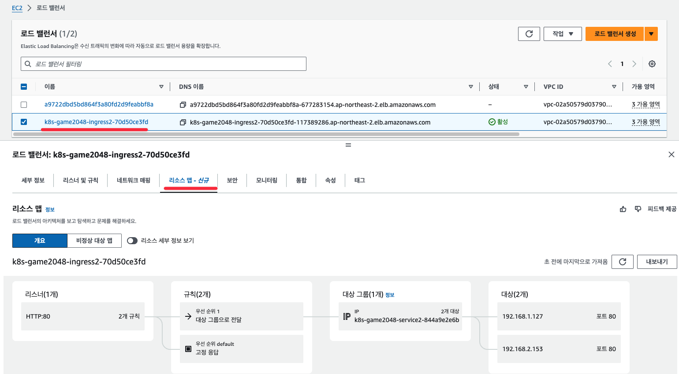The image size is (679, 374).
Task: Open the 모니터링 tab
Action: [x=266, y=180]
